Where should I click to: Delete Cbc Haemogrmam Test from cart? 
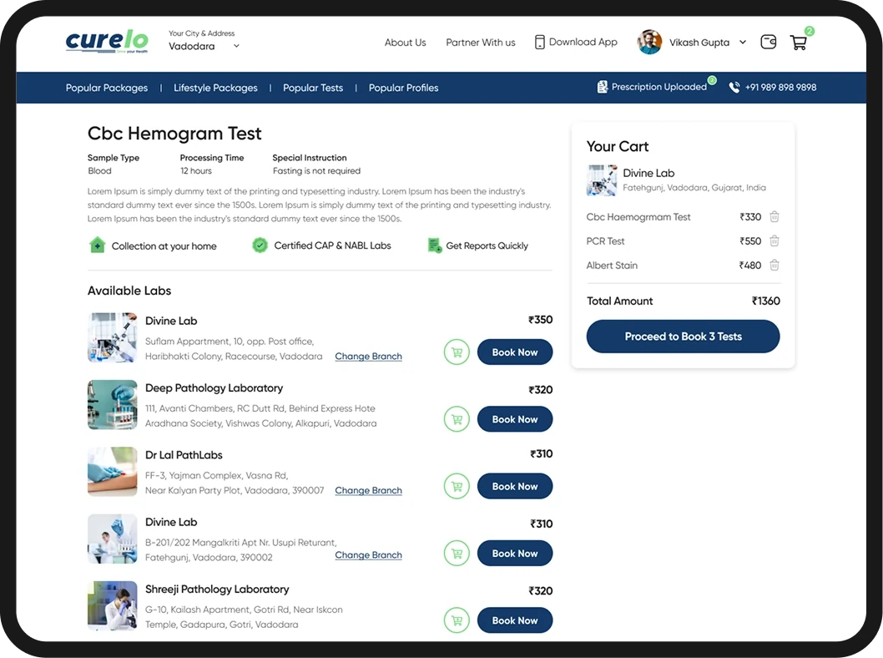click(x=775, y=217)
